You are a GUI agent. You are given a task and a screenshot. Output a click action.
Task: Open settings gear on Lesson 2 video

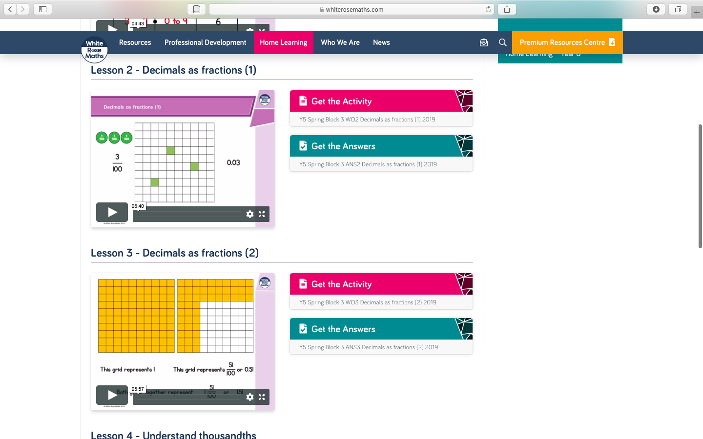pos(250,214)
